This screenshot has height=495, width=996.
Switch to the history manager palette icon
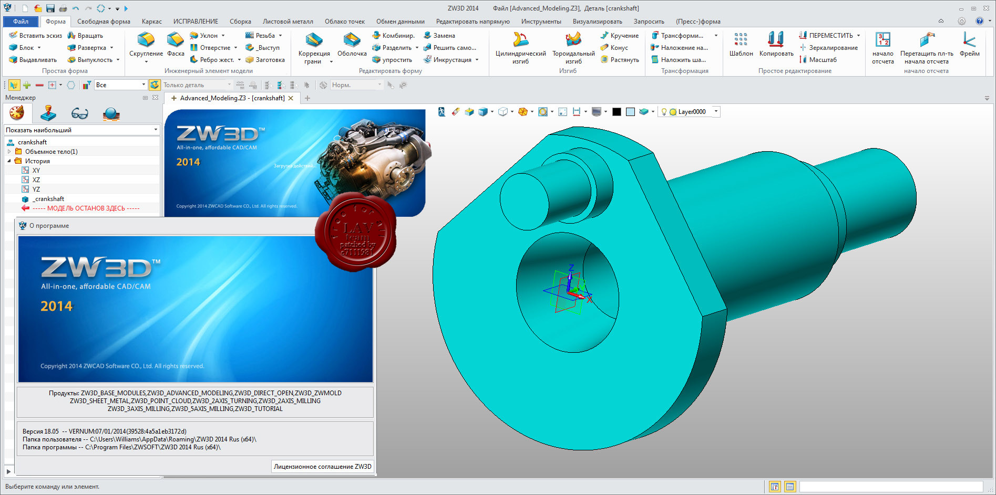point(16,113)
